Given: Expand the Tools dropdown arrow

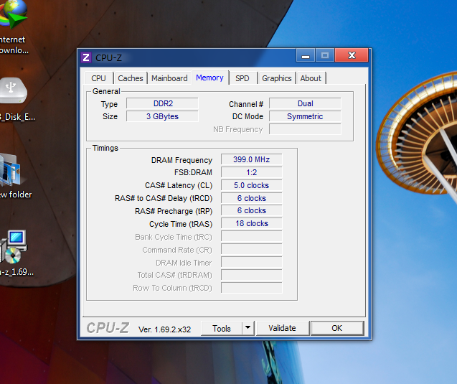Looking at the screenshot, I should point(248,328).
